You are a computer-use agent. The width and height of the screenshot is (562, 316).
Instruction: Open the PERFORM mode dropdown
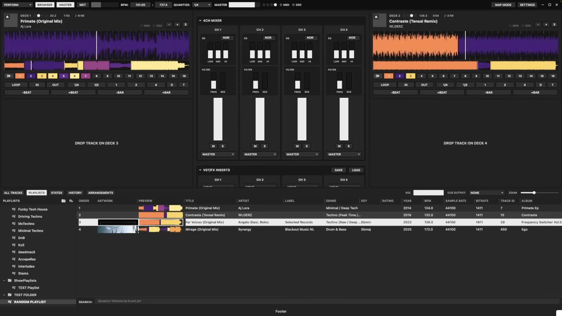point(17,5)
